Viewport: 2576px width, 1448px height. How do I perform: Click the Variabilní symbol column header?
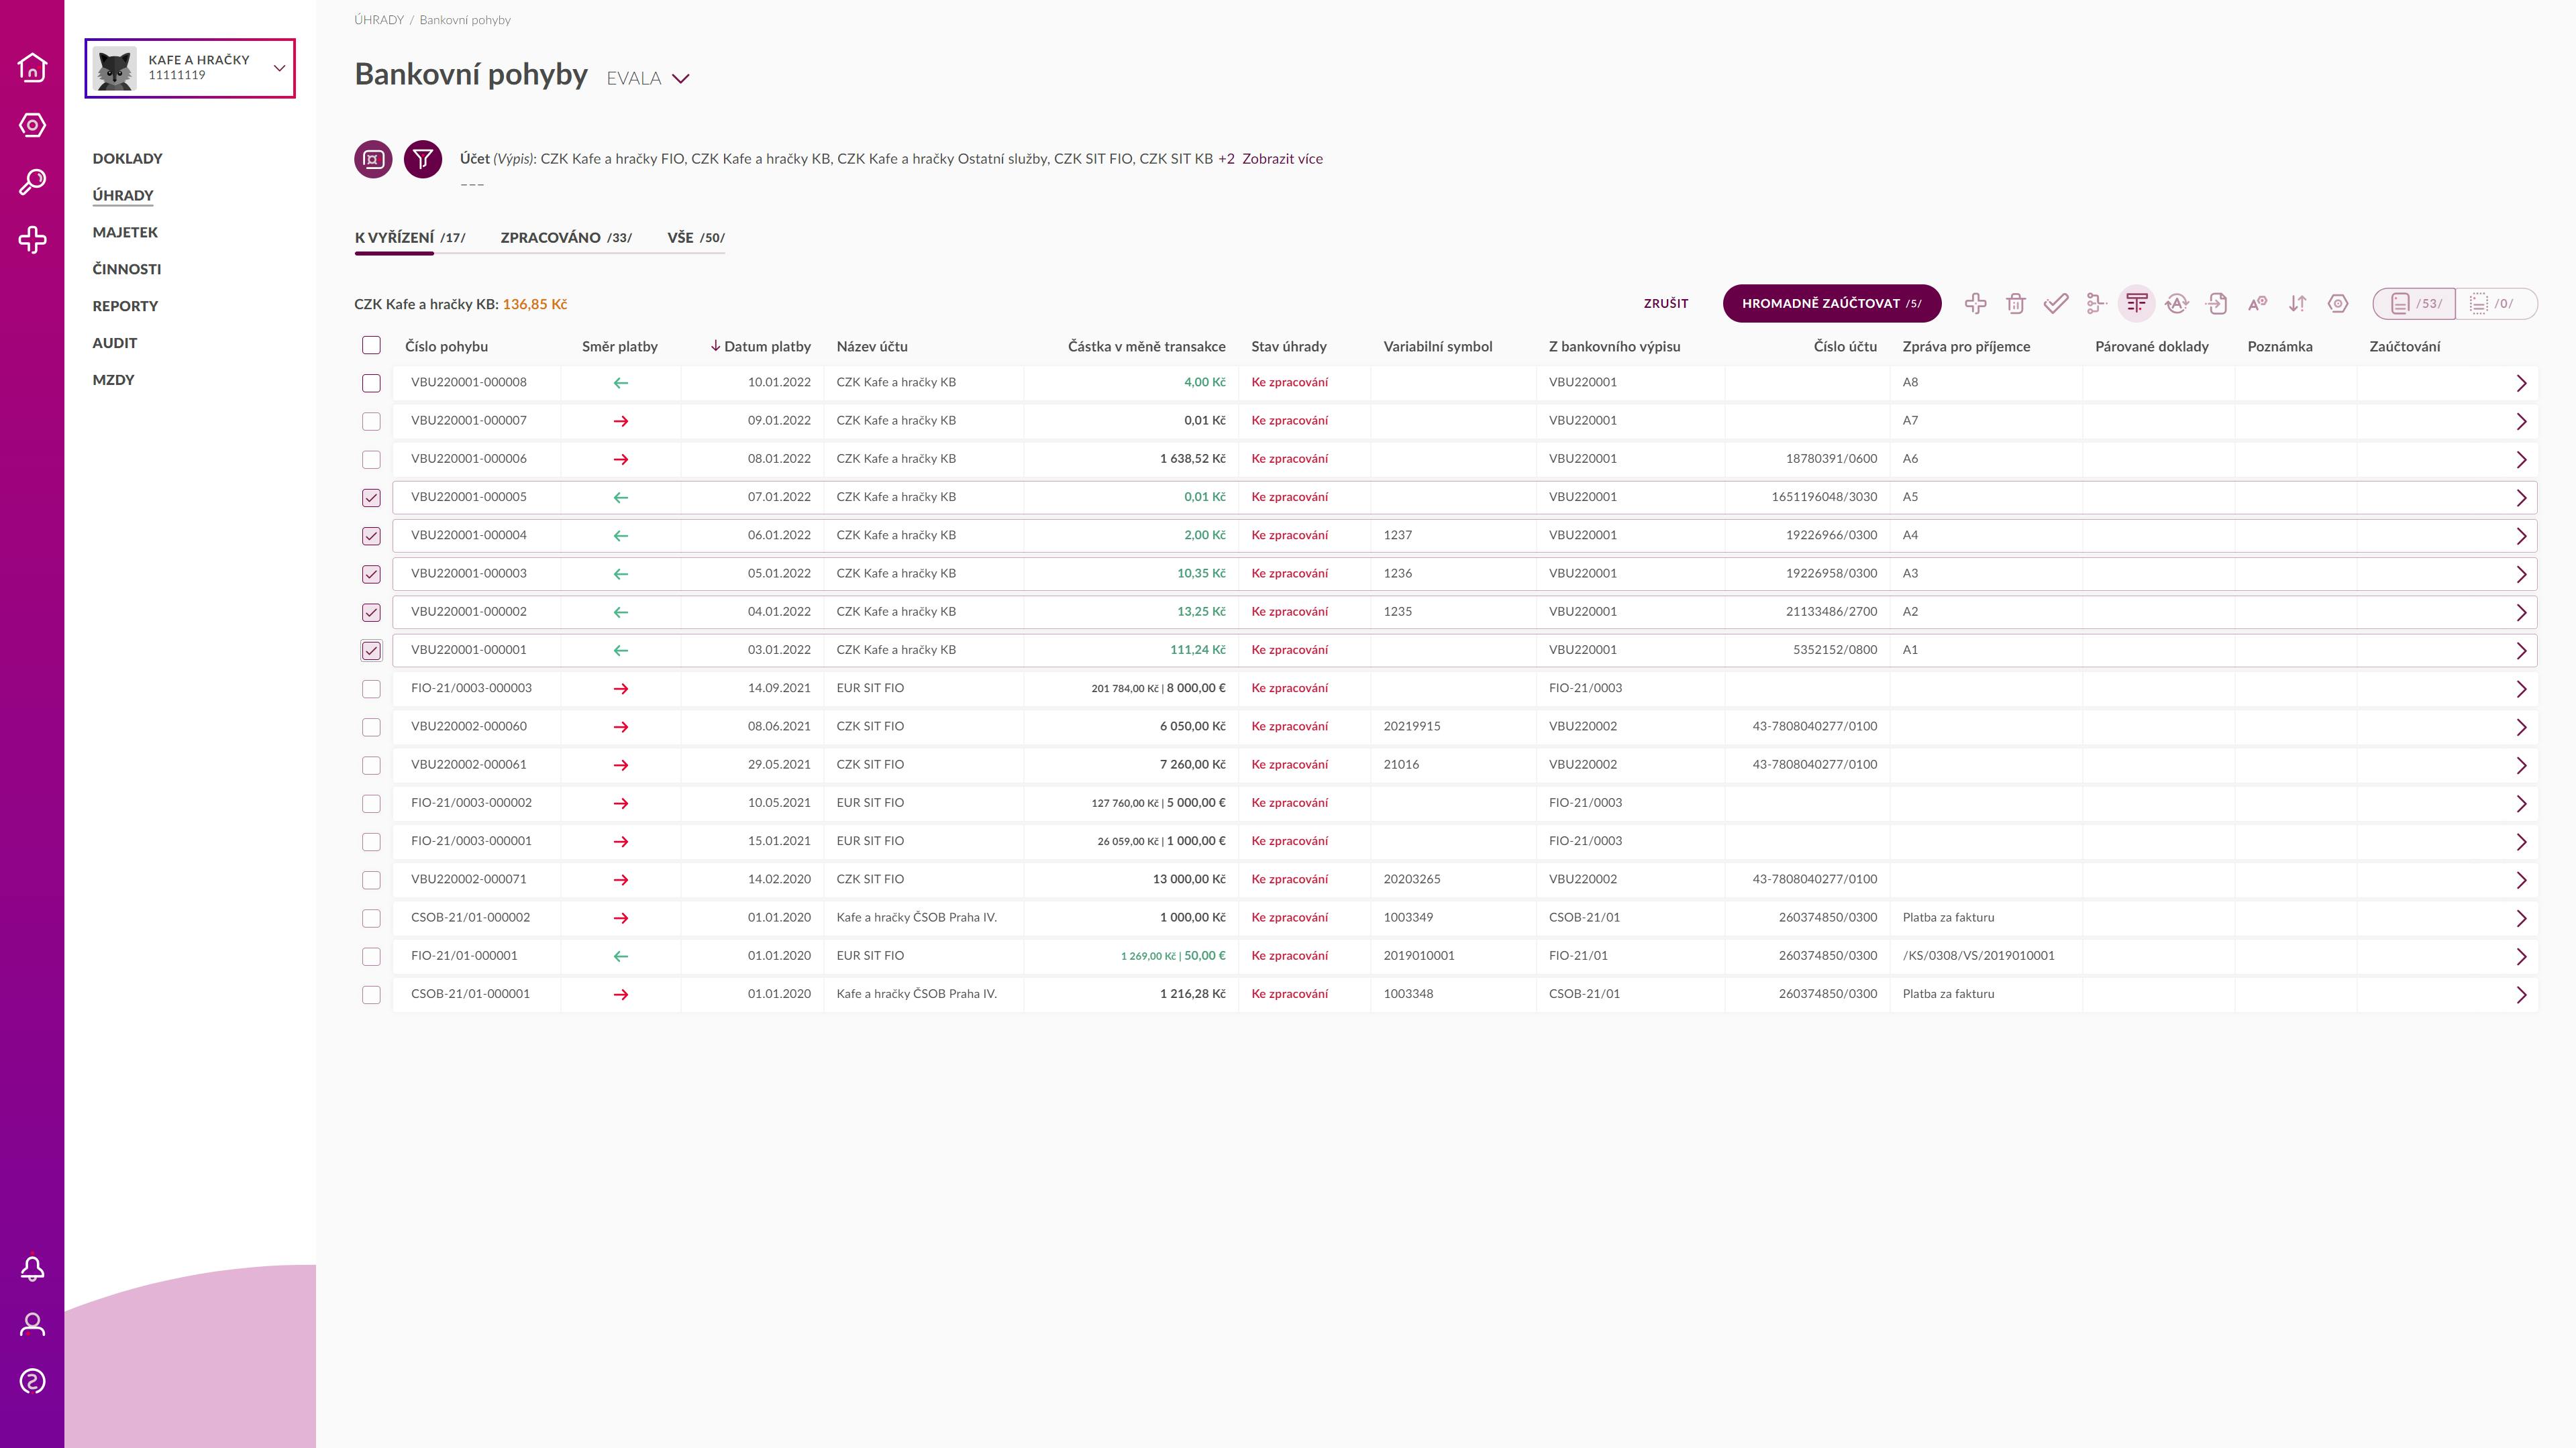[x=1438, y=347]
